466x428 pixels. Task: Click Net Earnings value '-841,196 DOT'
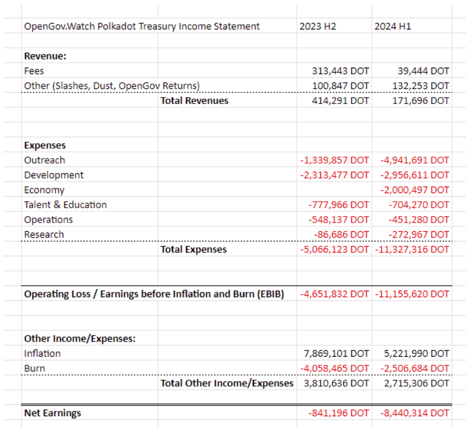point(339,413)
